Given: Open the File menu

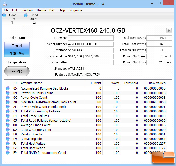Looking at the screenshot, I should click(6, 10).
